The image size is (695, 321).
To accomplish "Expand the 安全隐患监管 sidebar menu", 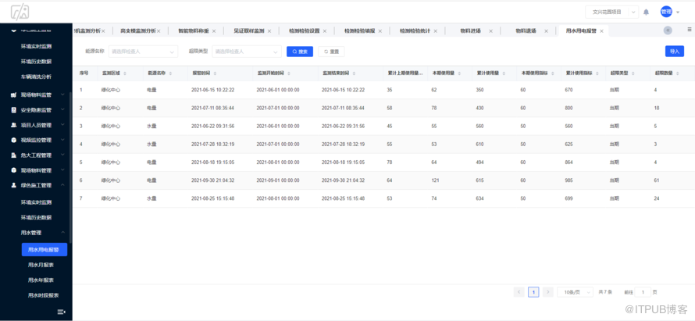I will 36,110.
